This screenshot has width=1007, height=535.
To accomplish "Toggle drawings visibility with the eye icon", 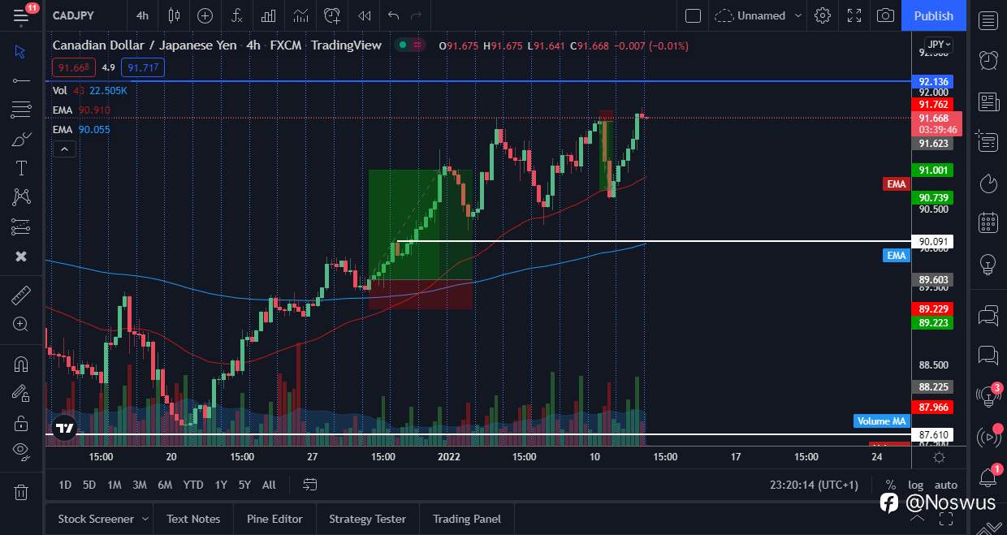I will (20, 451).
